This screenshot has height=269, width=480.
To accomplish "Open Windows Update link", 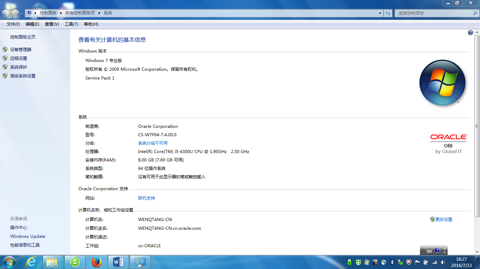I will [28, 236].
